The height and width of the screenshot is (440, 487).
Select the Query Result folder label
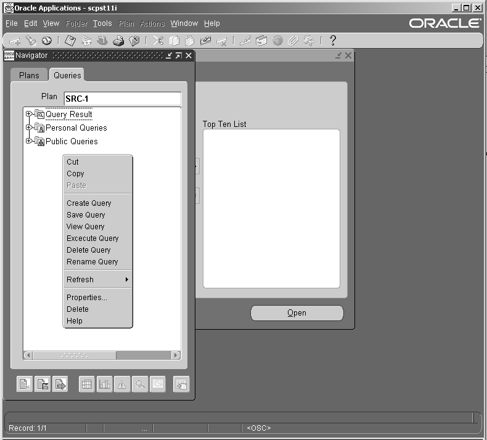69,114
